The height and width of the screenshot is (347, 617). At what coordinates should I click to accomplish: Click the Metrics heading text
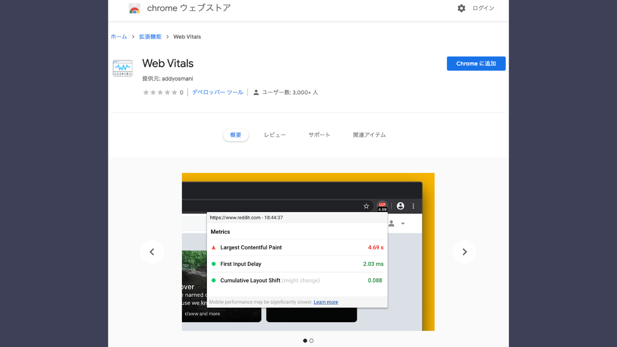(220, 232)
